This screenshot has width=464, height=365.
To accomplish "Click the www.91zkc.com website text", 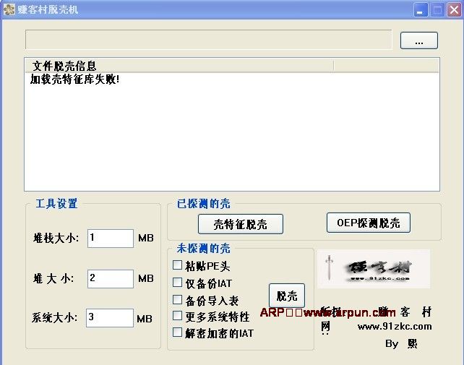I will (x=395, y=326).
